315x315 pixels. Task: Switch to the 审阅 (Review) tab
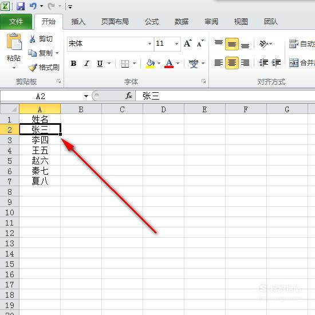point(211,22)
